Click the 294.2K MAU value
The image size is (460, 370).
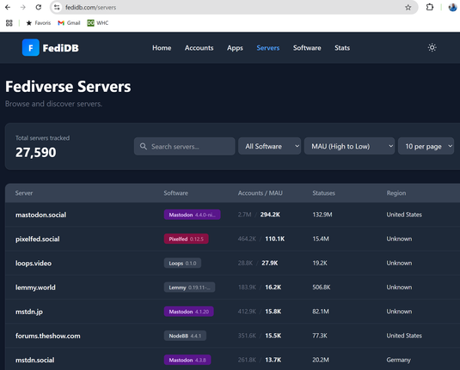tap(270, 215)
